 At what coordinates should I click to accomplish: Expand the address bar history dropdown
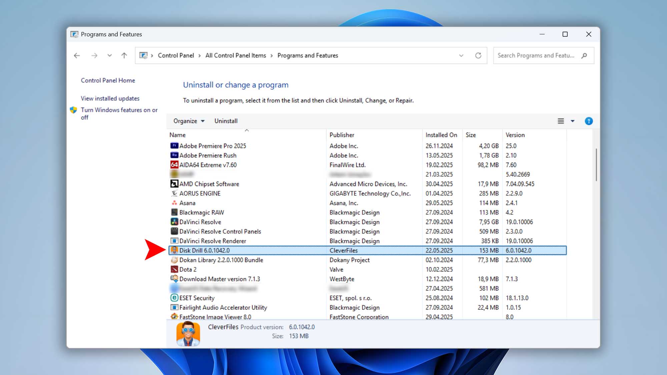[461, 55]
